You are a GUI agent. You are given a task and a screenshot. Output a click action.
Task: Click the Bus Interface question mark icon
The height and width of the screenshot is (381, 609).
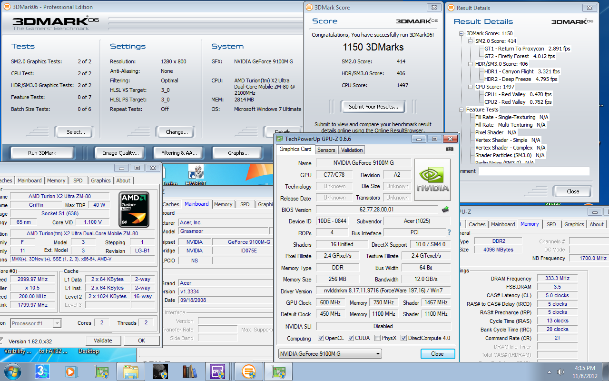449,232
